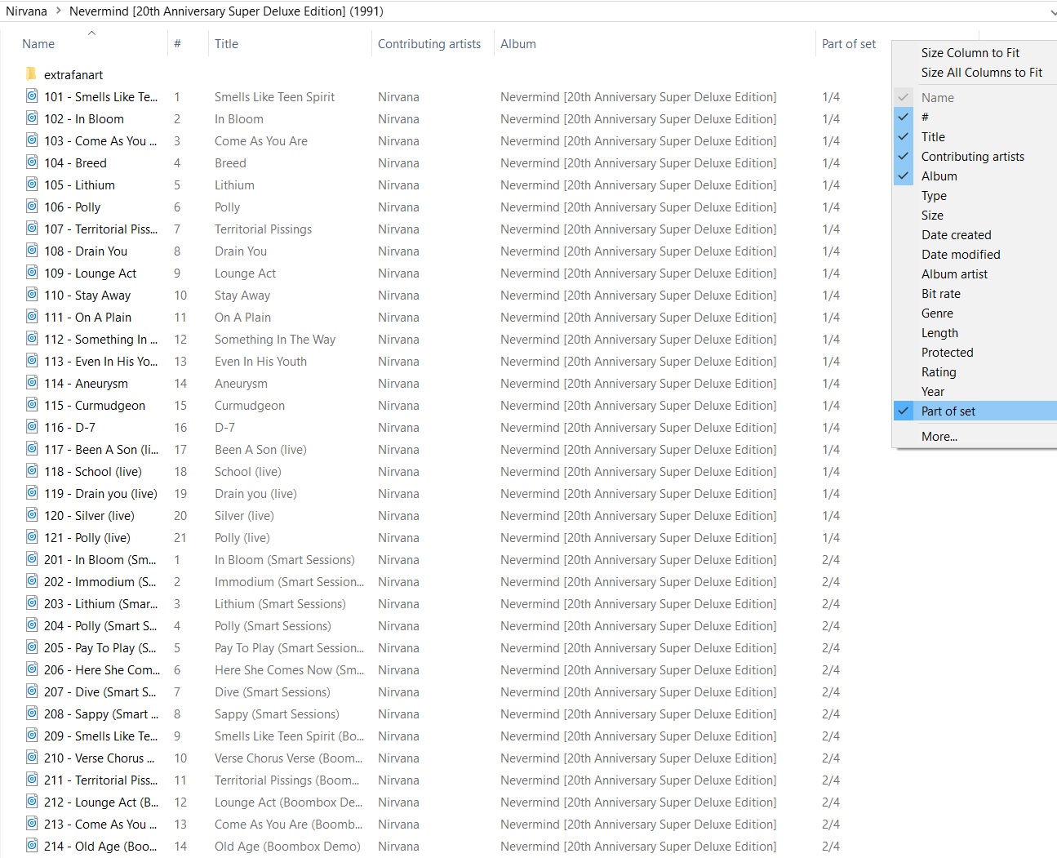Click the sort arrow above Name column
Image resolution: width=1057 pixels, height=858 pixels.
91,33
